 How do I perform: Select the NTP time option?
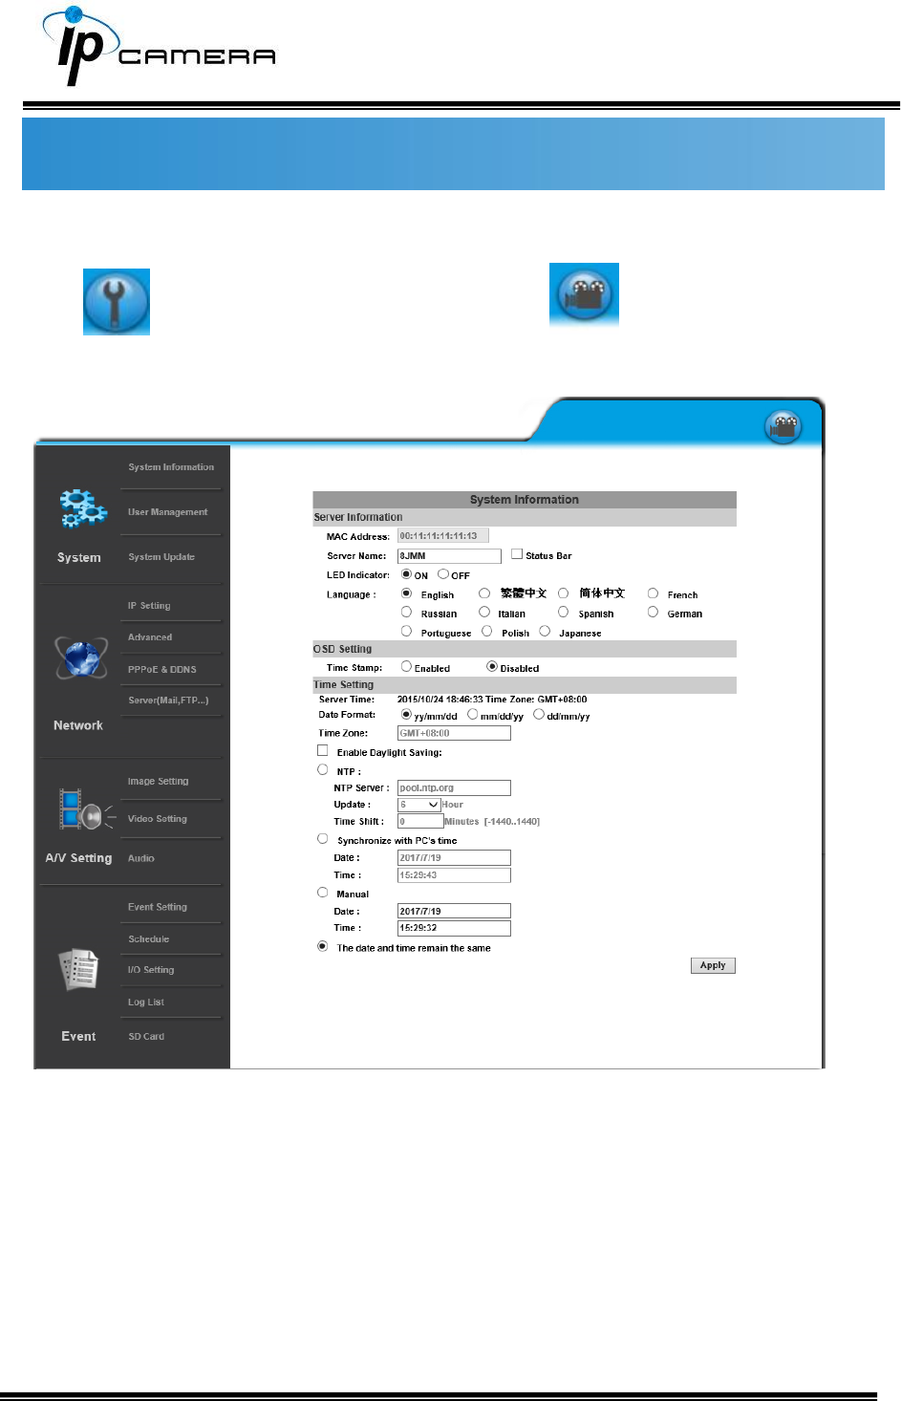(323, 769)
